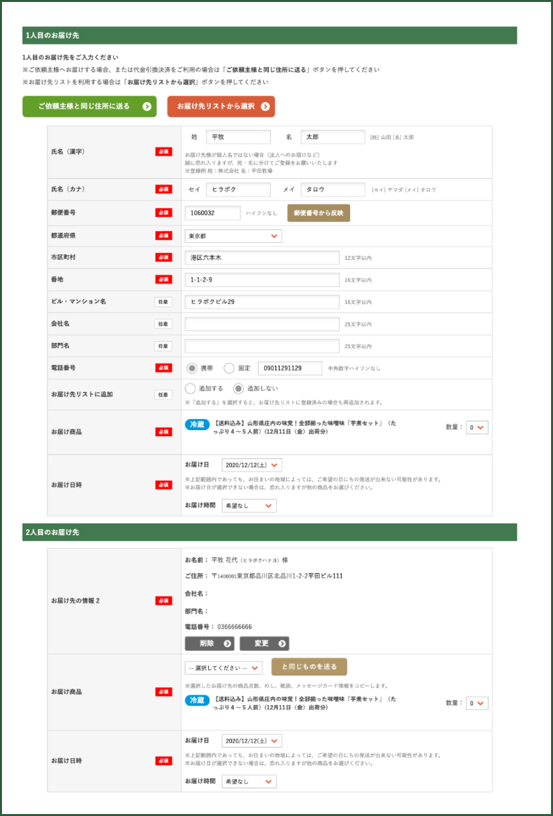Click 必須 badge beside 電話番号
The image size is (553, 816).
(163, 368)
